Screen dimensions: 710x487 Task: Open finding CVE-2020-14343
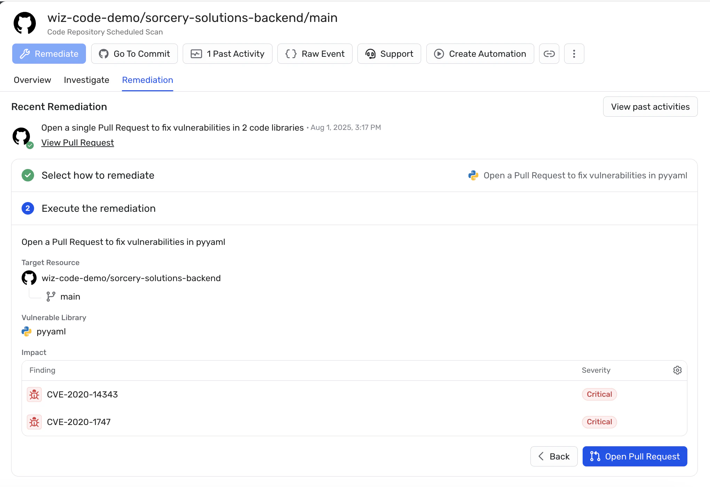pos(82,394)
